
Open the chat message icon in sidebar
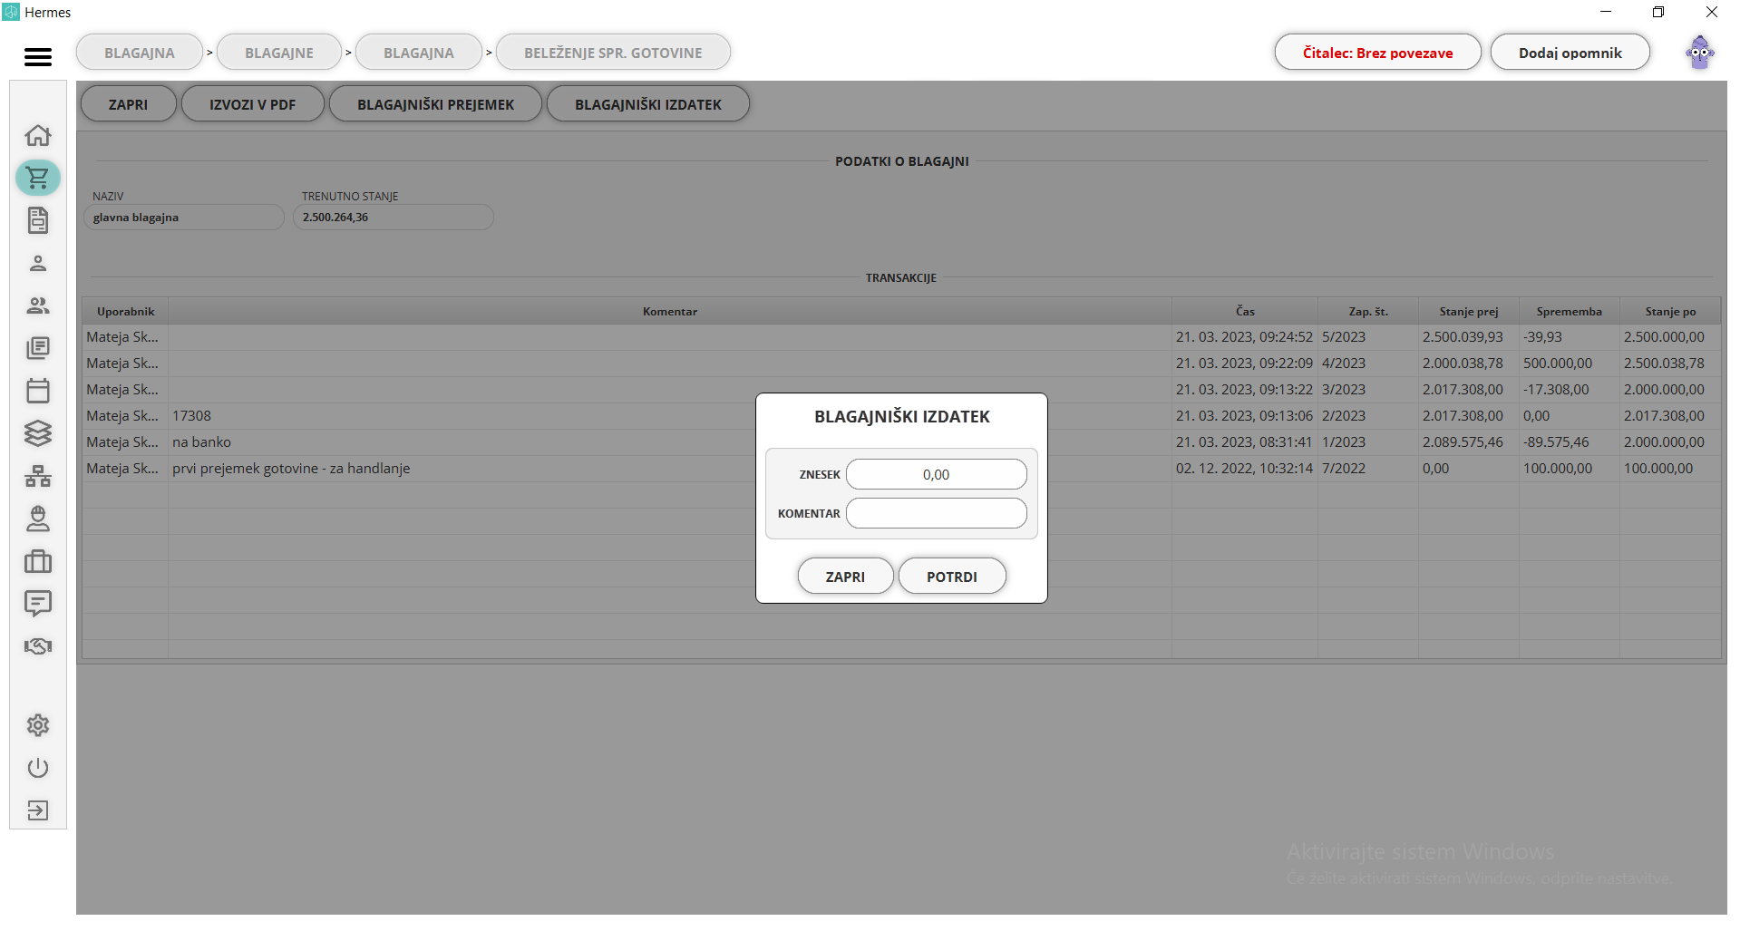38,604
